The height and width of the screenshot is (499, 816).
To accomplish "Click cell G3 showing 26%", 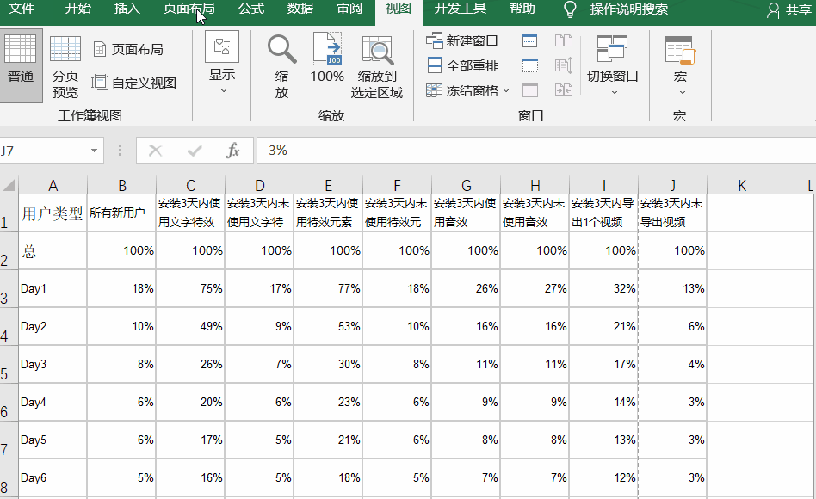I will (x=466, y=288).
